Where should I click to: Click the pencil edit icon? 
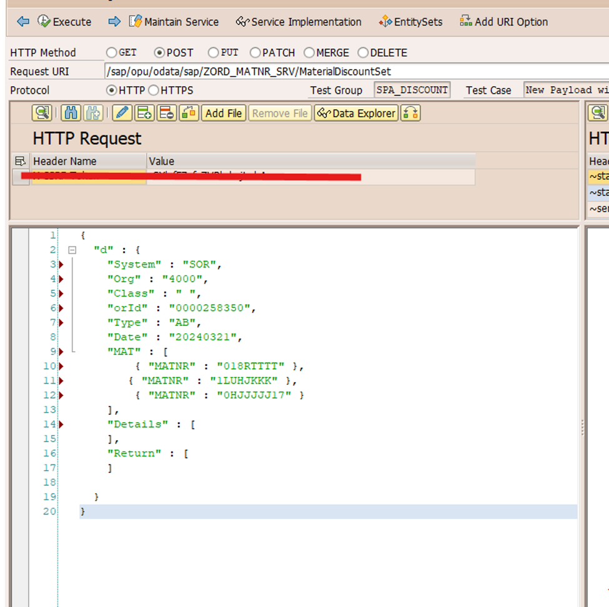coord(122,113)
